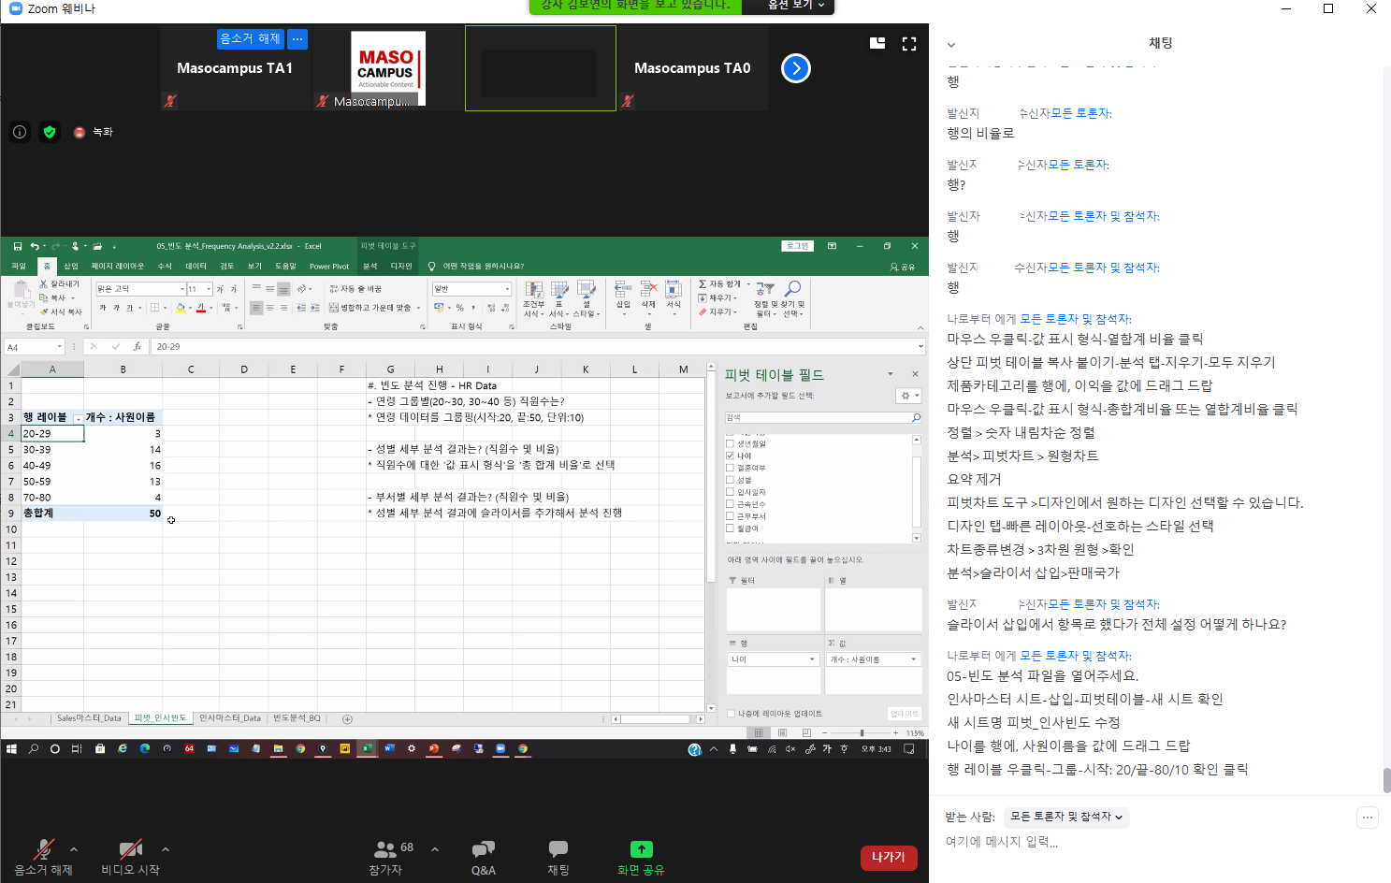The image size is (1391, 883).
Task: Open the 삽입 ribbon tab in Excel
Action: [x=71, y=267]
